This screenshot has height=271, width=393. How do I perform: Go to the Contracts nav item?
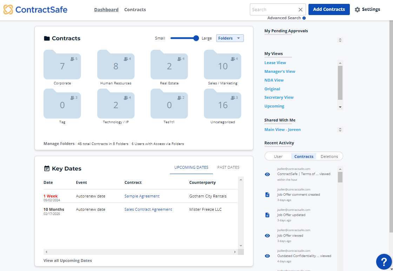(135, 9)
